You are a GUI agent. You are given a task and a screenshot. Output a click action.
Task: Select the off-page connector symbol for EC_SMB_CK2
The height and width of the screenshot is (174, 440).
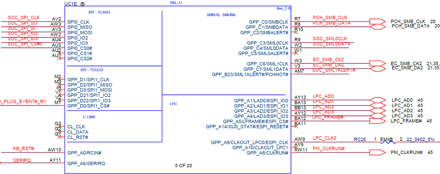(378, 63)
